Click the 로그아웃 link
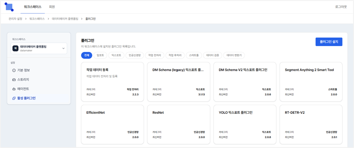354x148 pixels. tap(341, 7)
